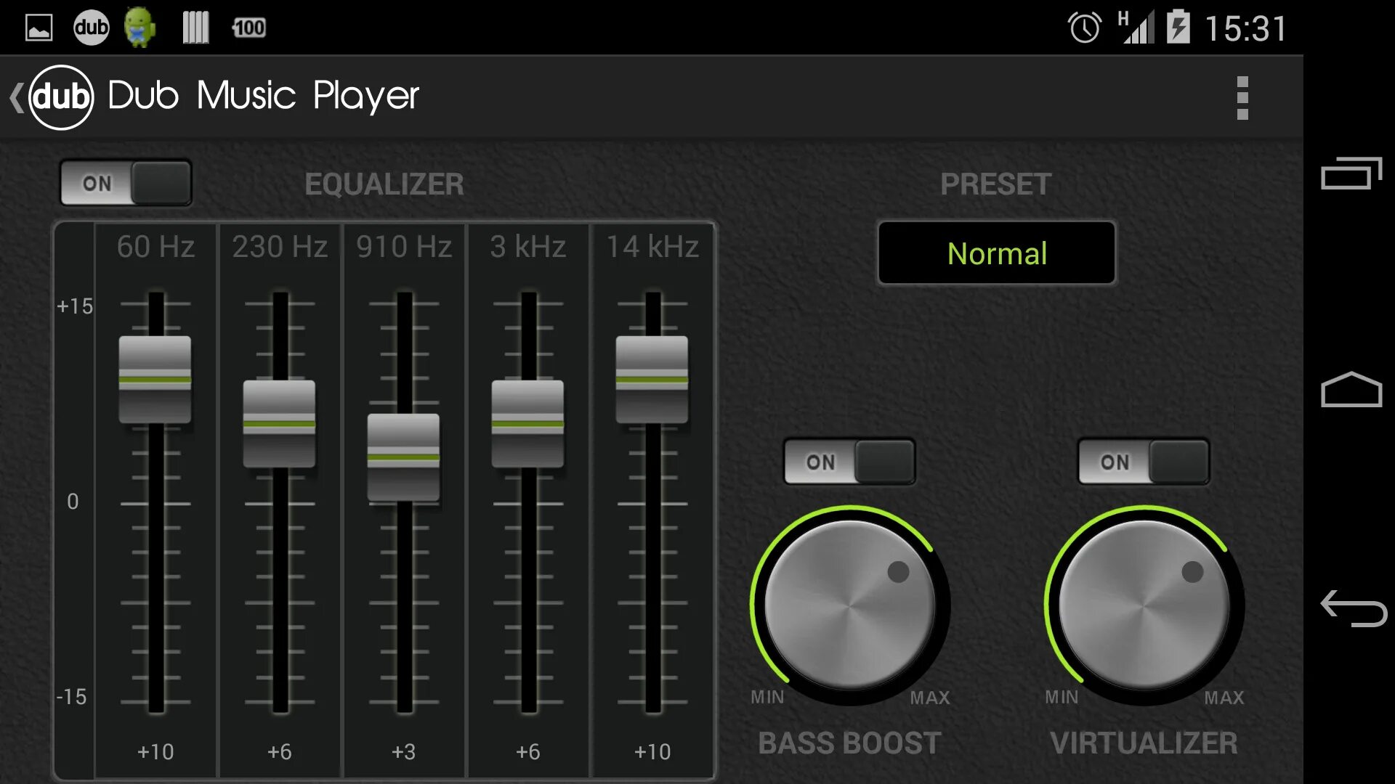Image resolution: width=1395 pixels, height=784 pixels.
Task: Click the Dub Music Player logo icon
Action: [60, 95]
